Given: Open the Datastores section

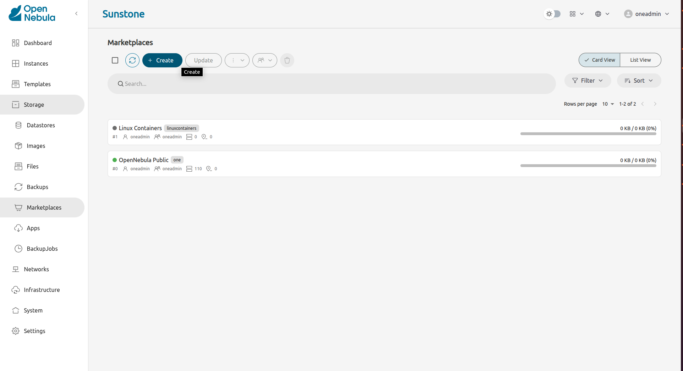Looking at the screenshot, I should [x=40, y=125].
